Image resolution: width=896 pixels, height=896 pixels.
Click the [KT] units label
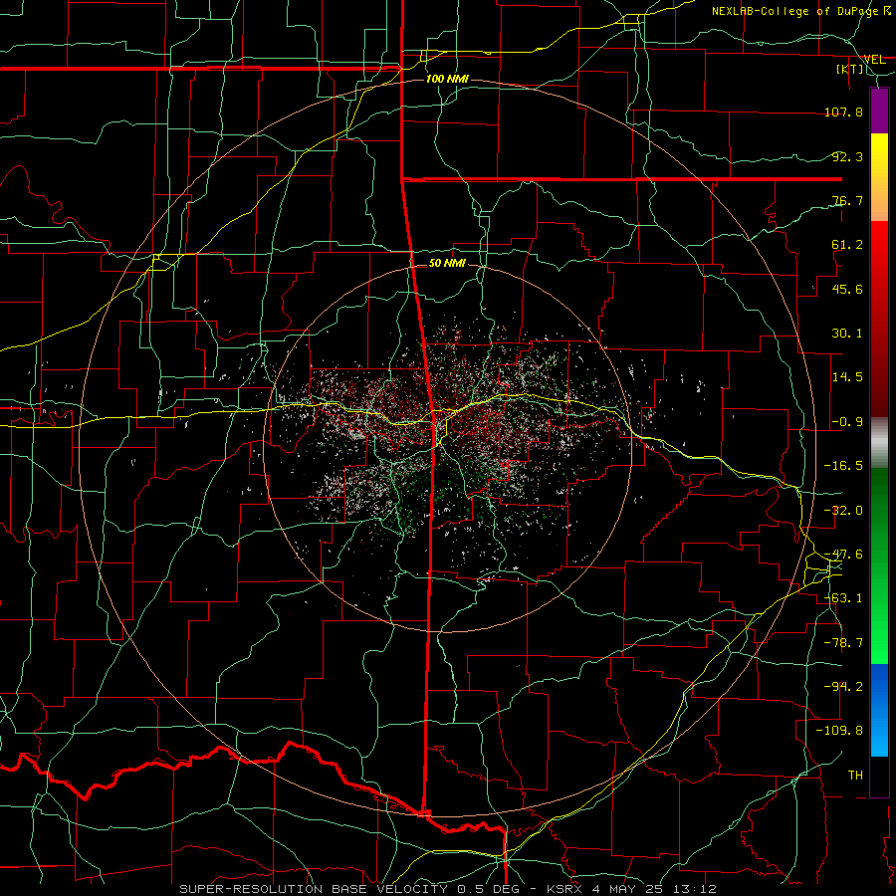pyautogui.click(x=850, y=69)
